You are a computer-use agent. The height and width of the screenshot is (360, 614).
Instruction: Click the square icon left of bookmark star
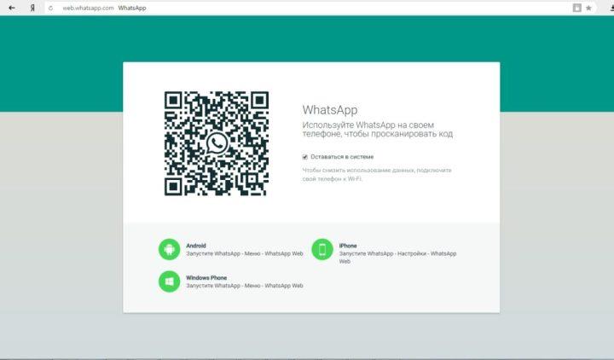pyautogui.click(x=576, y=8)
